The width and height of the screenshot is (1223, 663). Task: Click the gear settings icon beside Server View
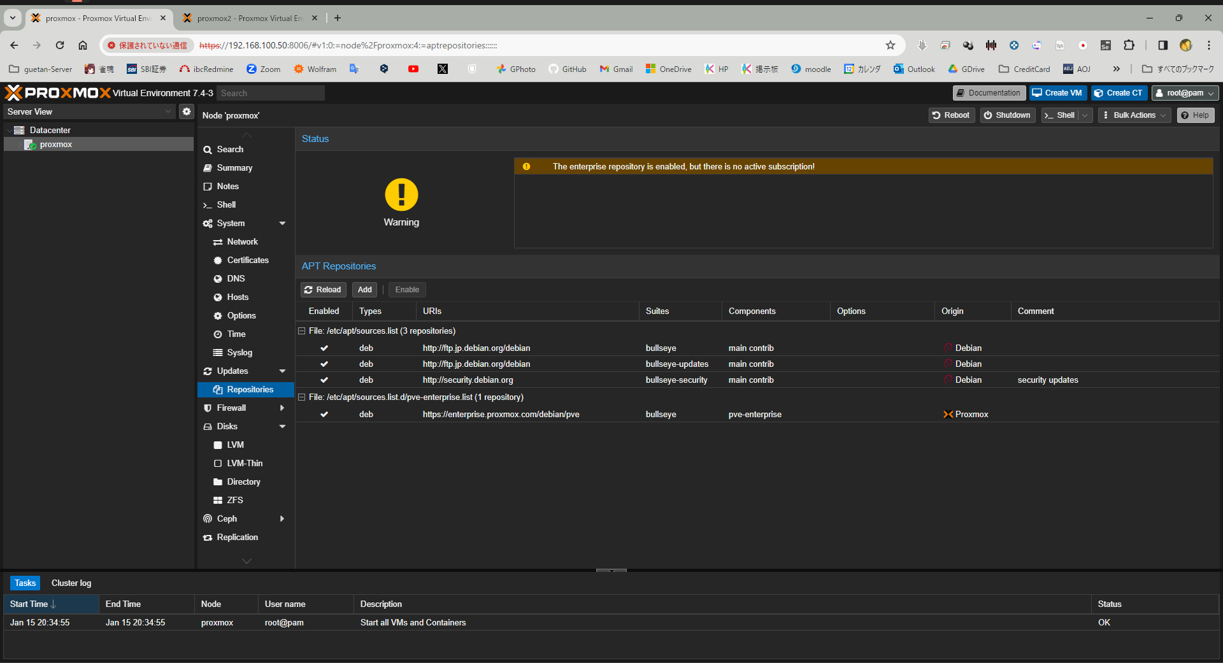186,111
